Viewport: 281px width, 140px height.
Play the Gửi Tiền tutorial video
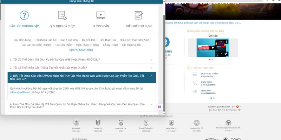click(x=213, y=48)
